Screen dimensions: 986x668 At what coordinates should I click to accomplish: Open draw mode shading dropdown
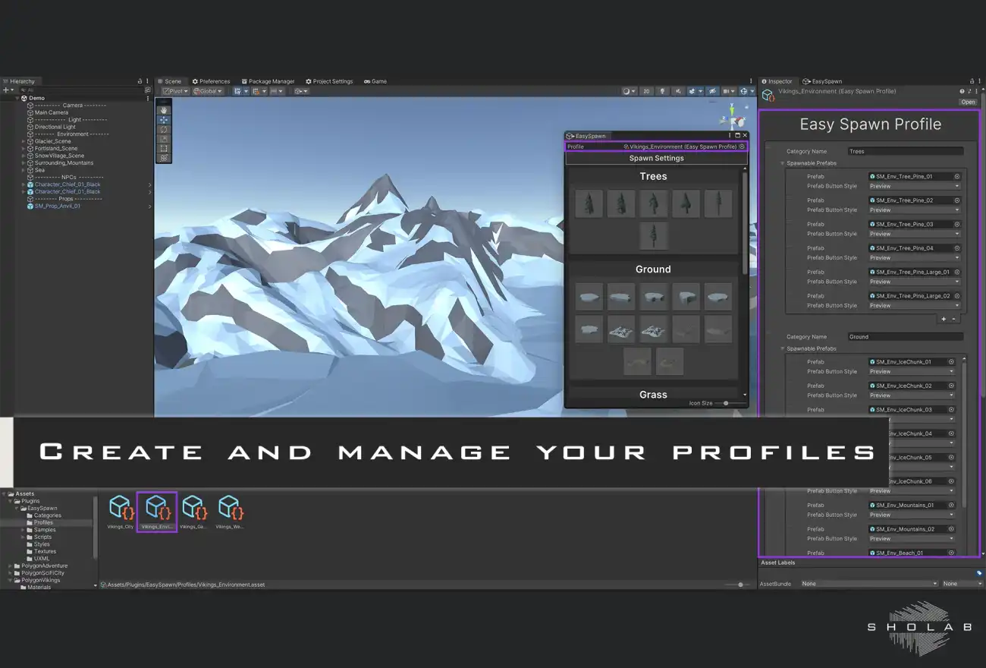tap(629, 91)
